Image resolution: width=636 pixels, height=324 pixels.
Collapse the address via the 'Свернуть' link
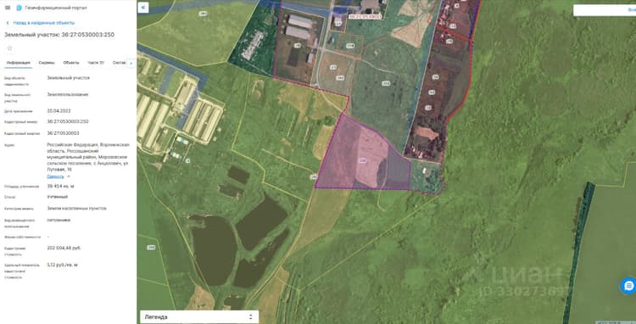point(56,176)
